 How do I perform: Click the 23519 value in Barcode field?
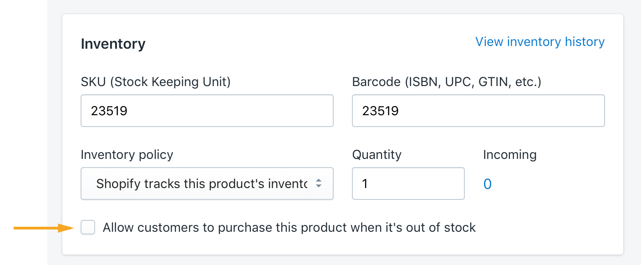point(380,111)
